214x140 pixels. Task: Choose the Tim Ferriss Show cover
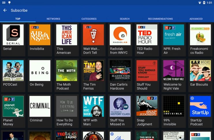tap(93, 71)
